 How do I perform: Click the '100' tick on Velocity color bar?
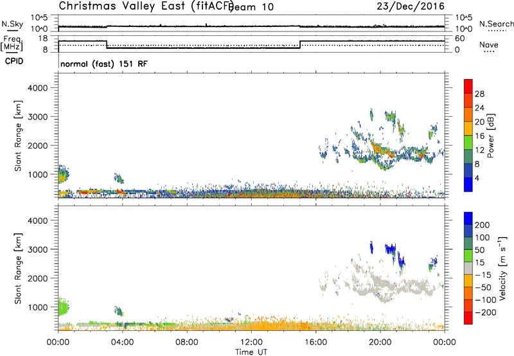point(483,238)
